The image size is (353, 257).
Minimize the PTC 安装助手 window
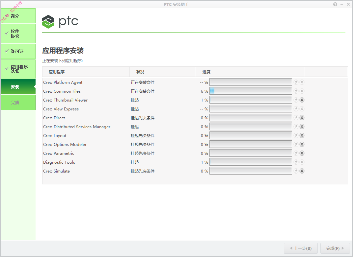342,5
